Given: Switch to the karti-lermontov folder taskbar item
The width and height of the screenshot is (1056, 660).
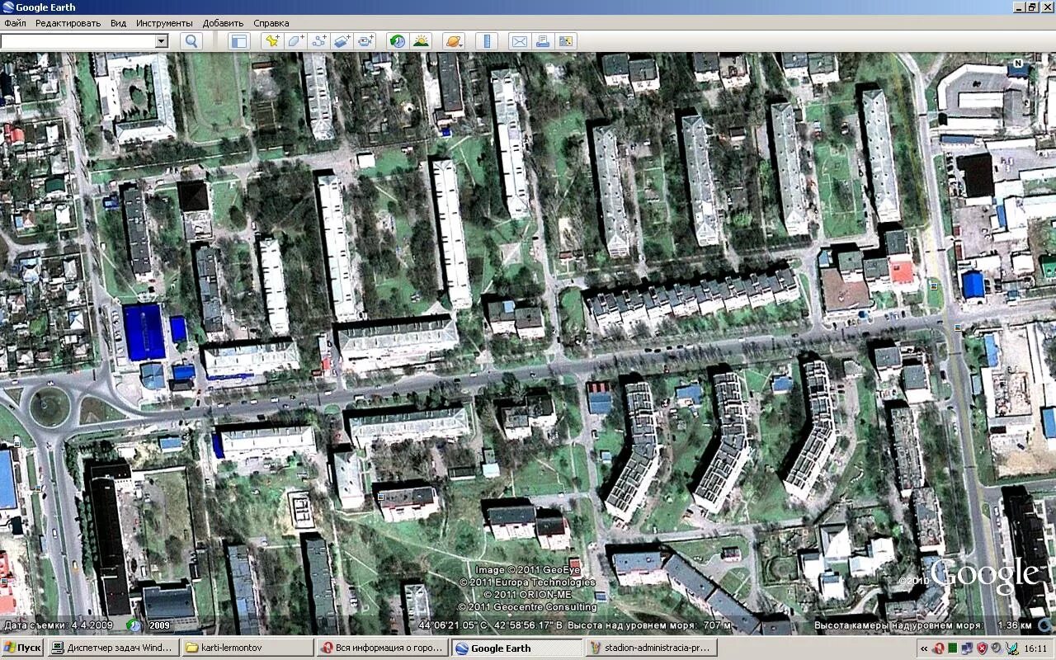Looking at the screenshot, I should (x=247, y=648).
